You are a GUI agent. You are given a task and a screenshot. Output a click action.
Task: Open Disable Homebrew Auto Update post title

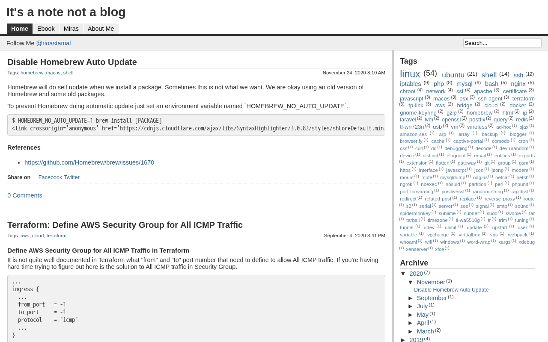coord(72,62)
